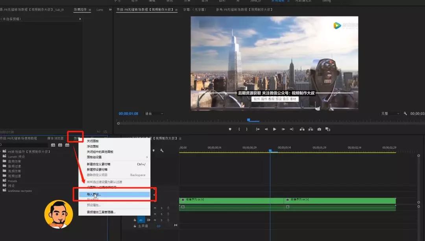Select 导入预设... in the context menu

[115, 195]
